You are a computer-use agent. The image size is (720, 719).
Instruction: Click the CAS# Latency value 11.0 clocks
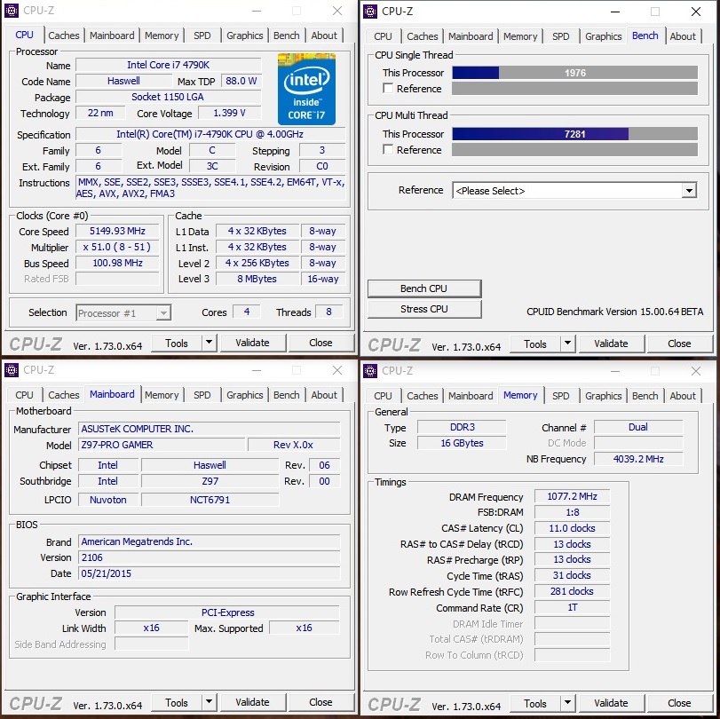coord(572,528)
